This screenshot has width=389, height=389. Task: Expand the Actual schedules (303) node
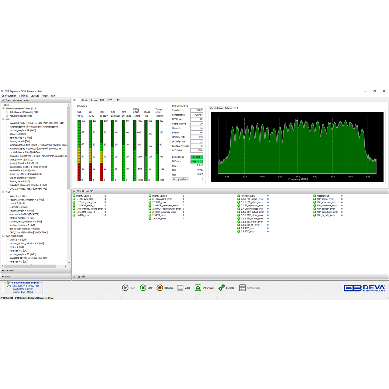[7, 116]
